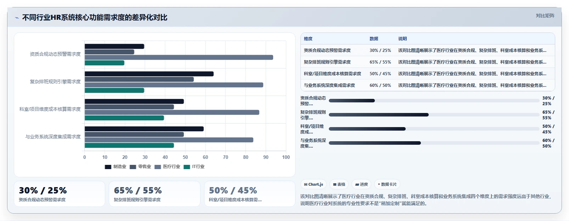Viewport: 569px width, 221px height.
Task: Click the progress bar for 科室/项目维度
Action: click(434, 129)
